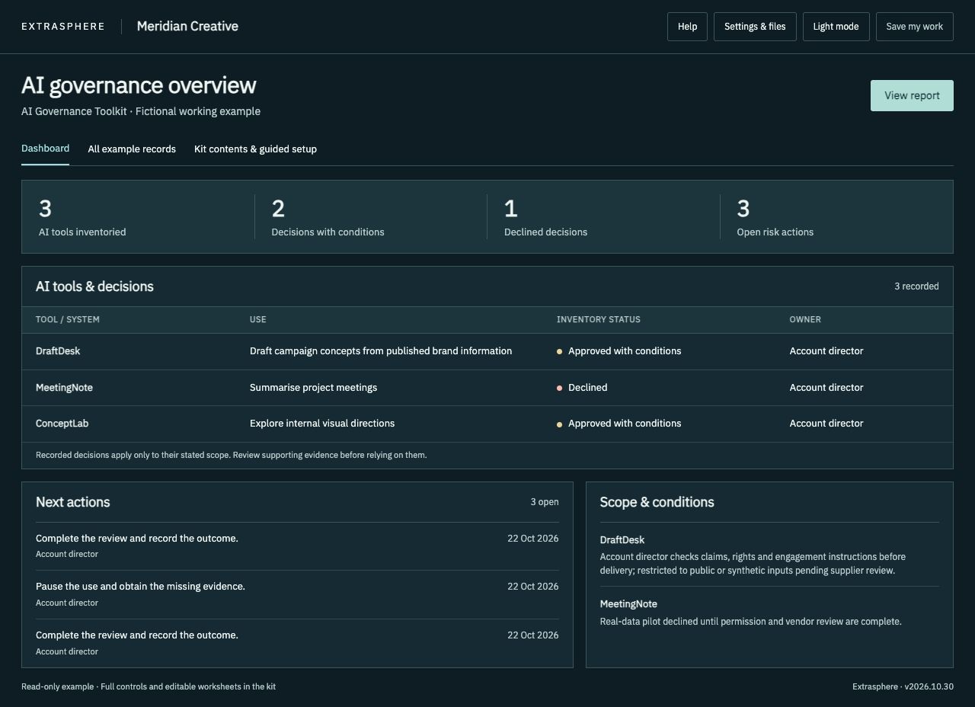Click the 'Recorded decisions apply only' table note
975x707 pixels.
232,456
